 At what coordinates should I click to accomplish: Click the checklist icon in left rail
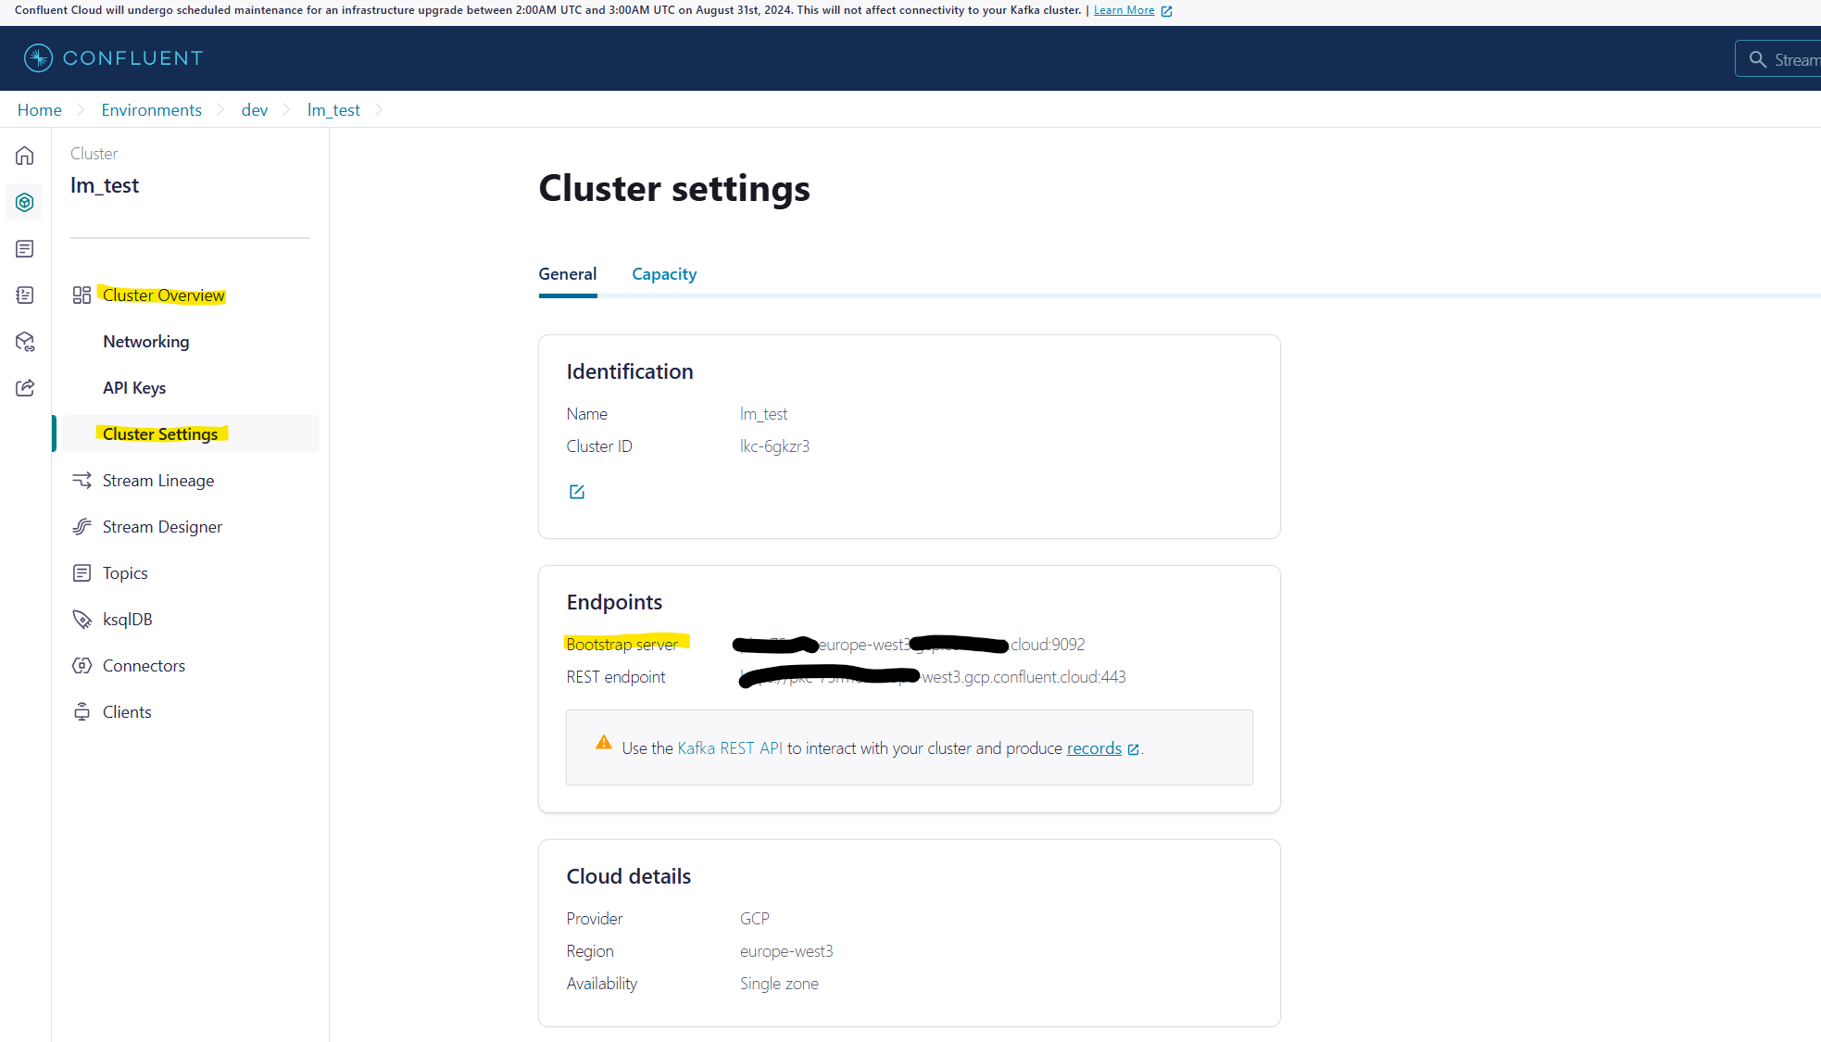click(x=25, y=295)
